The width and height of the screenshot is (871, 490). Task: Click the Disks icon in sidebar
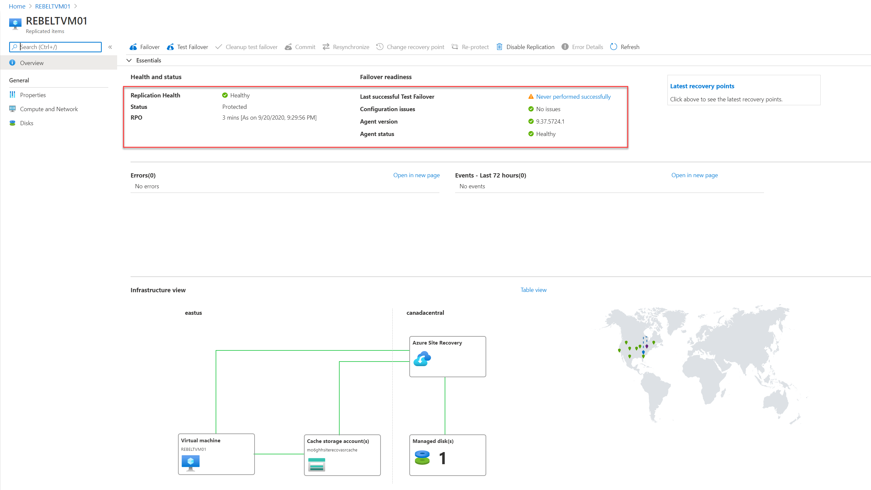(x=12, y=123)
